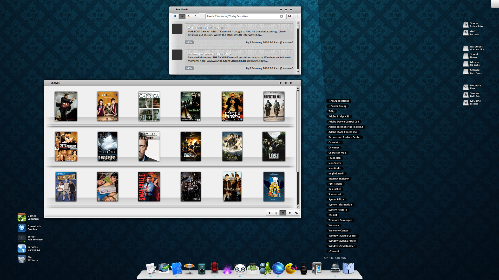The image size is (499, 280).
Task: Launch µTorrent from the applications list
Action: click(x=334, y=251)
